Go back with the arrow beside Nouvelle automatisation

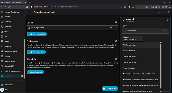(29, 12)
